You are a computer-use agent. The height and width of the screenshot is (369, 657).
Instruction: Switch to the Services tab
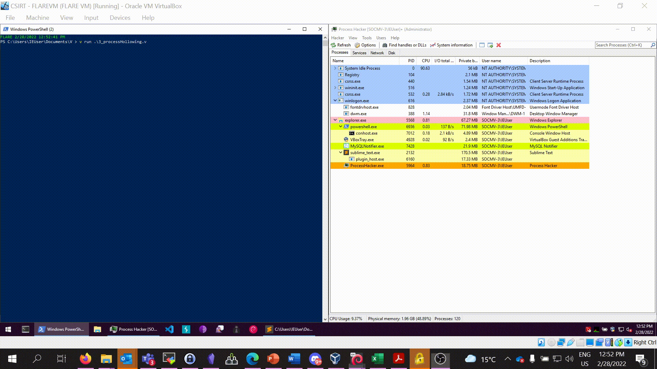359,53
